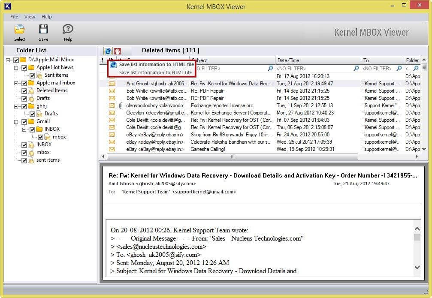The width and height of the screenshot is (432, 298).
Task: Collapse the INBOX node under Gmail
Action: [24, 129]
